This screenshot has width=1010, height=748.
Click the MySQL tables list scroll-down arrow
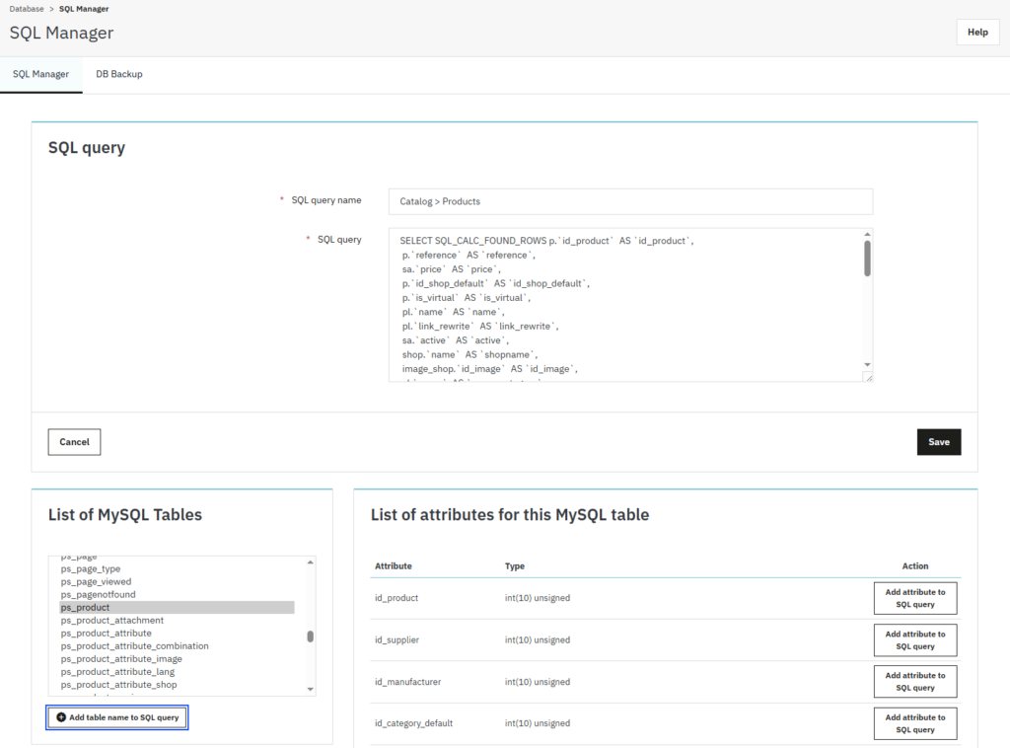(x=311, y=690)
